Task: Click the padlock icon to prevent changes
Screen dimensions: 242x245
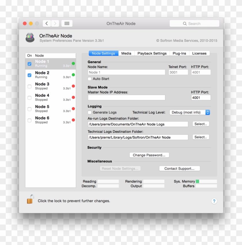Action: point(30,199)
